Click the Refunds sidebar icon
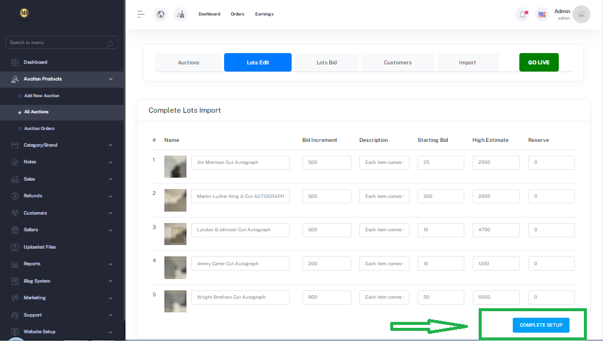Screen dimensions: 603x341 pyautogui.click(x=15, y=196)
